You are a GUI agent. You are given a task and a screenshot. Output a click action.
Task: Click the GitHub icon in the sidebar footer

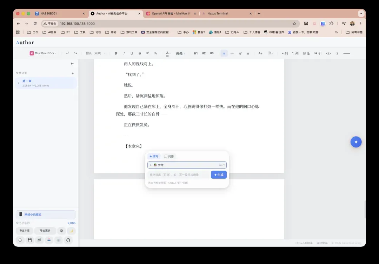(68, 240)
